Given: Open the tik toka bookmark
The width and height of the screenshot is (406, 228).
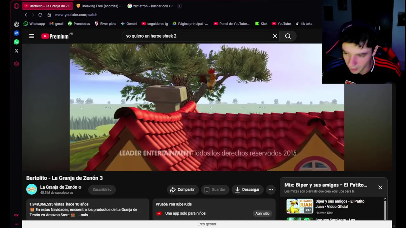Looking at the screenshot, I should (304, 24).
